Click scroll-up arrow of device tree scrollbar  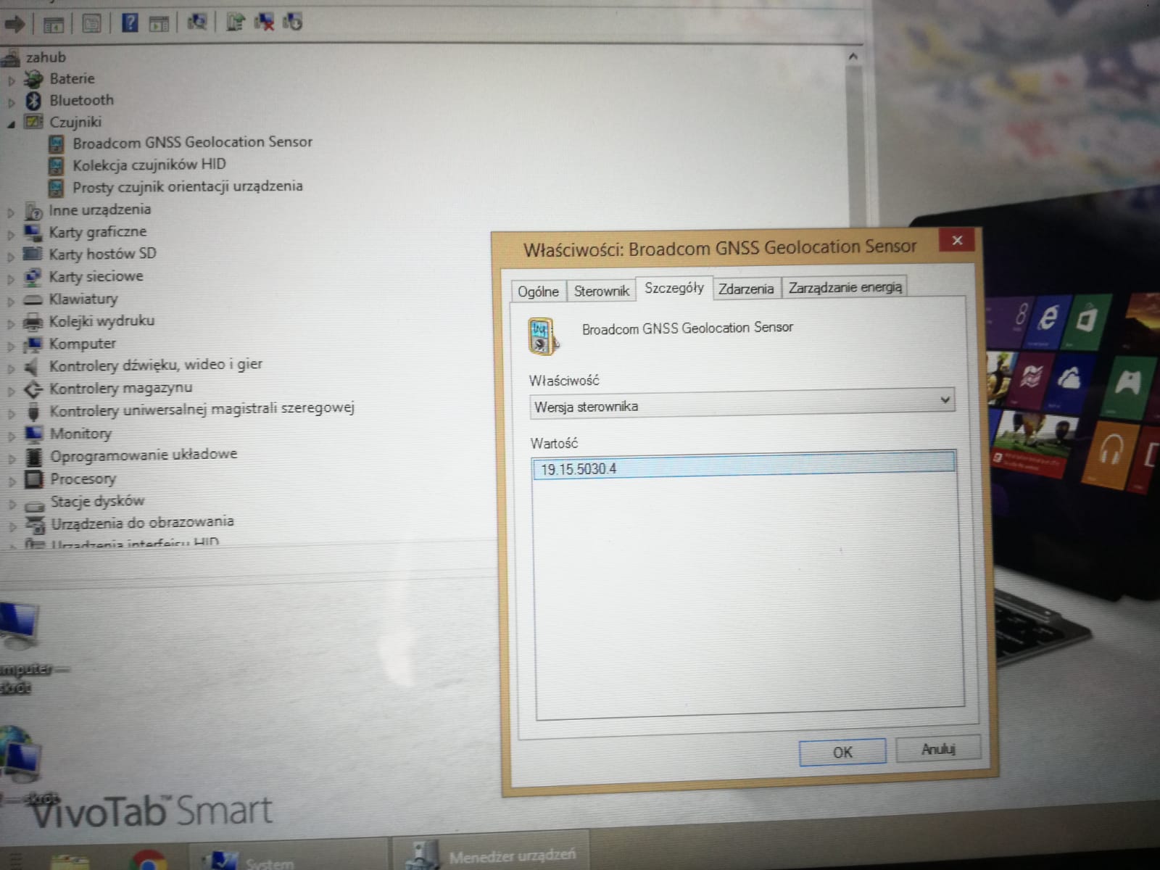[854, 57]
